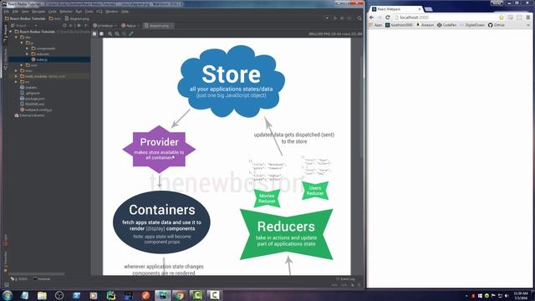
Task: Collapse the dev folder arrow
Action: (16, 37)
